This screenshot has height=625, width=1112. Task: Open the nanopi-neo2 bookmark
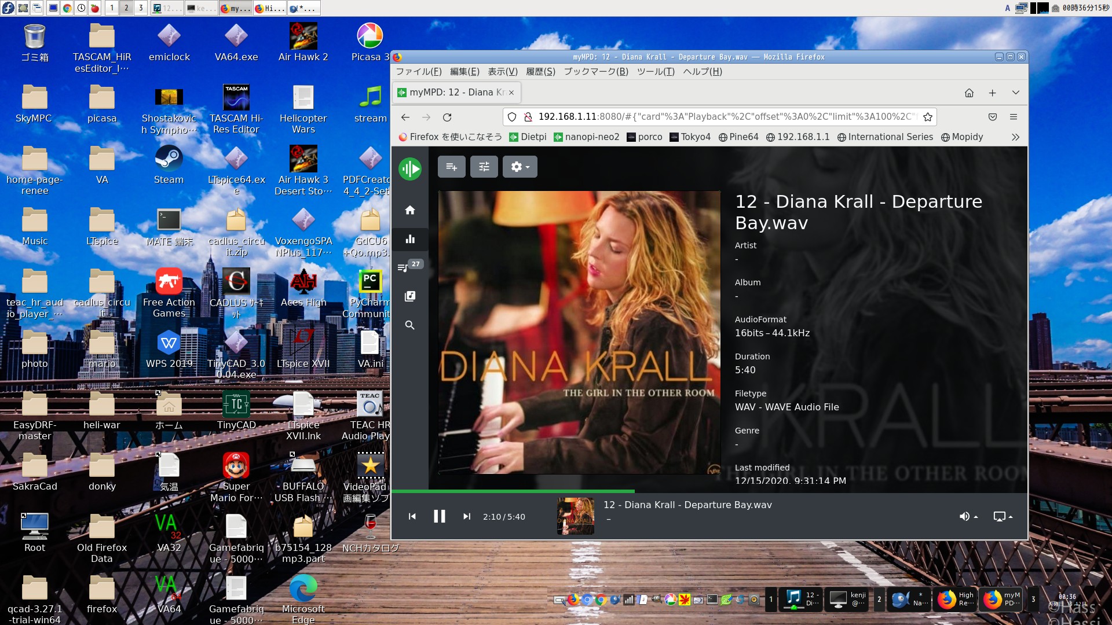tap(586, 137)
